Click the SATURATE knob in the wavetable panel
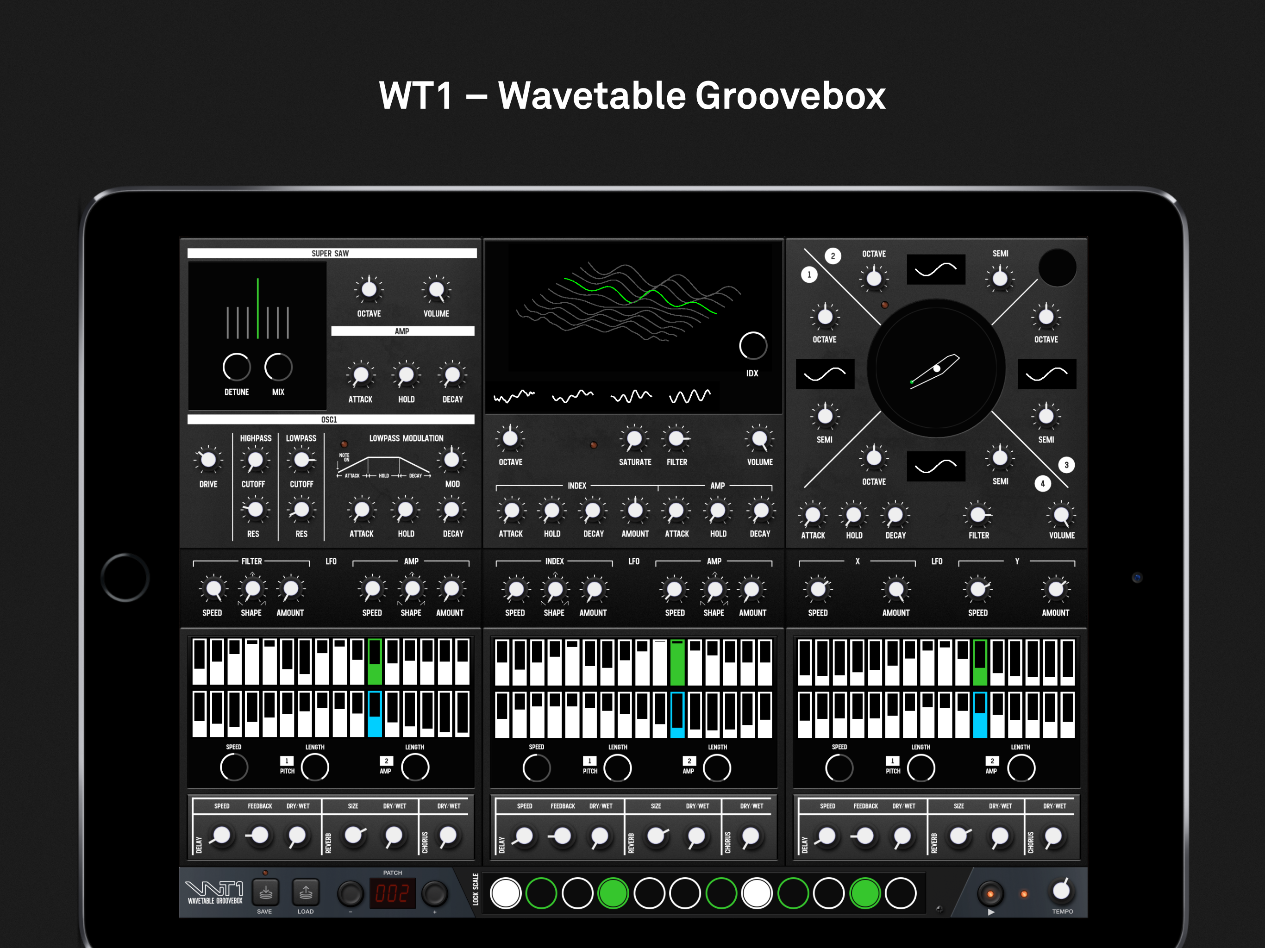 [634, 438]
